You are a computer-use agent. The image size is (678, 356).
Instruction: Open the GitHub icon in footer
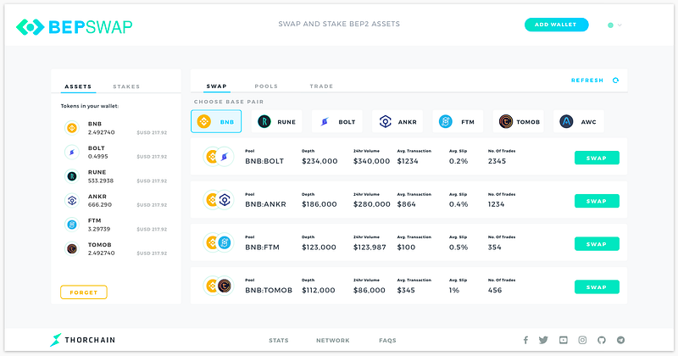tap(602, 340)
